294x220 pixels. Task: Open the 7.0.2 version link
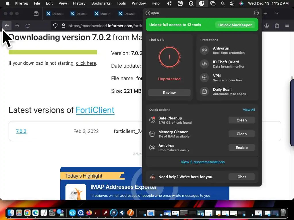click(x=21, y=131)
